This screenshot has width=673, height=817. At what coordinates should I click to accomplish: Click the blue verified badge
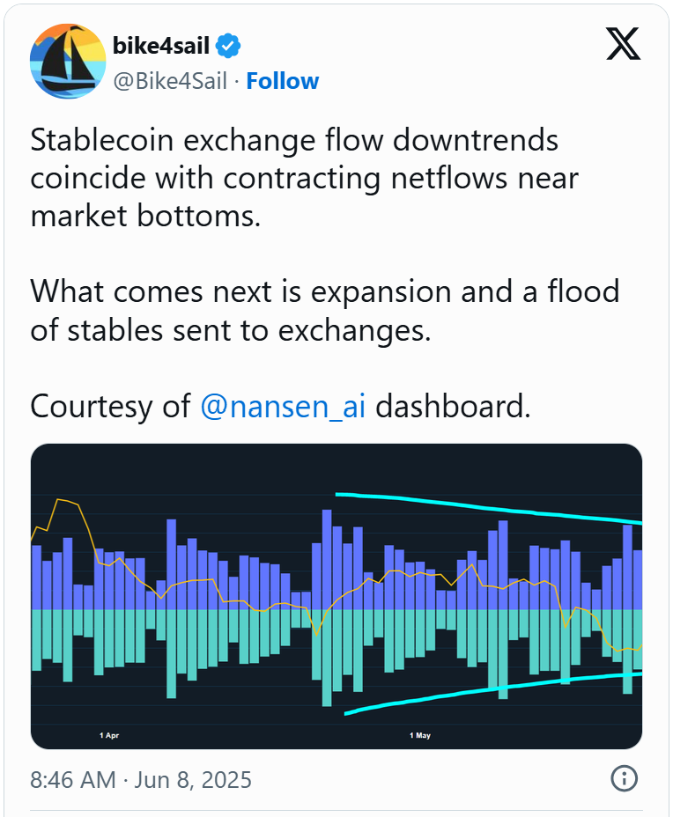point(228,46)
